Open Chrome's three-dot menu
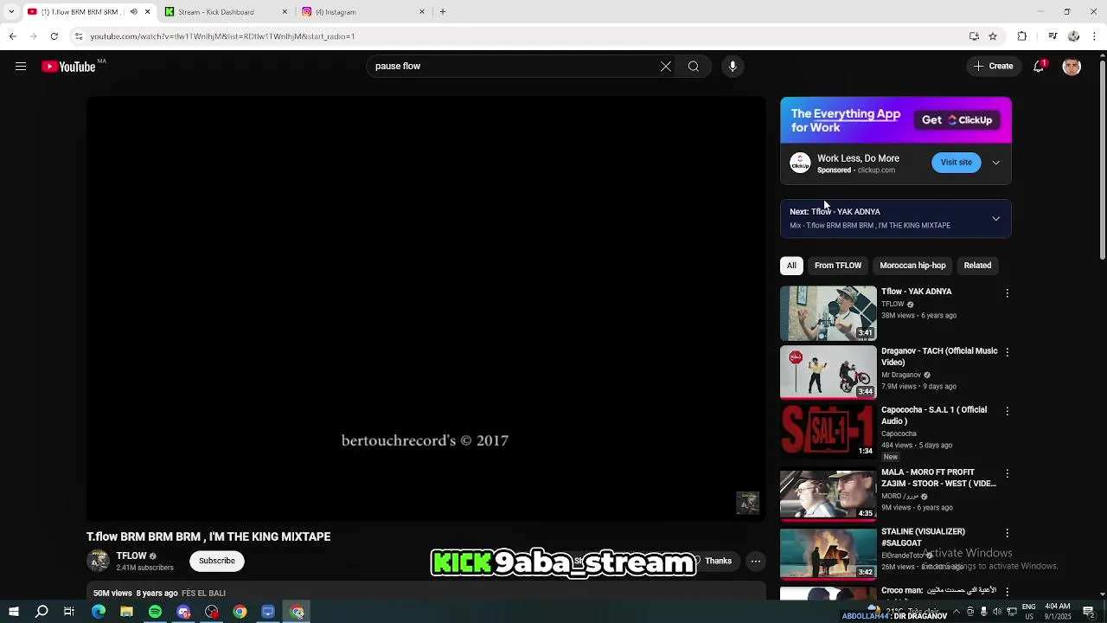 [x=1094, y=36]
